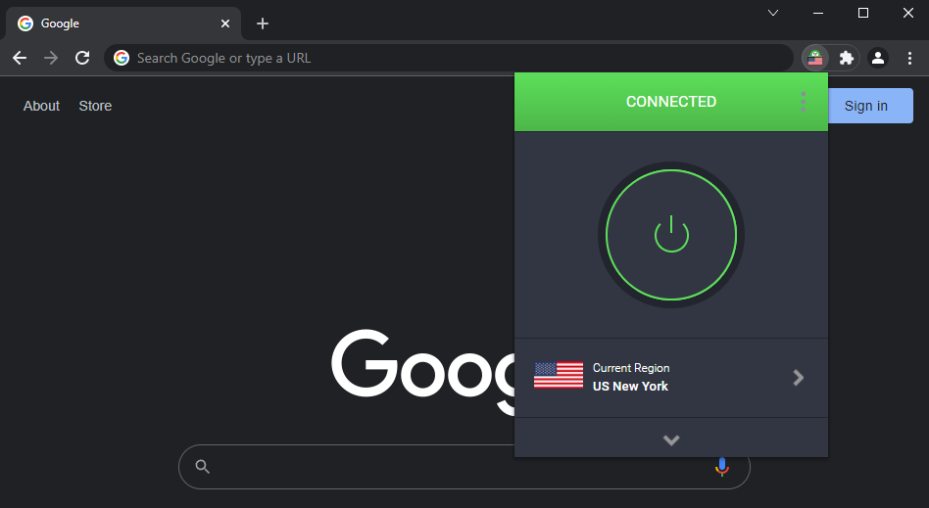Screen dimensions: 929x508
Task: Open the About link
Action: coord(41,106)
